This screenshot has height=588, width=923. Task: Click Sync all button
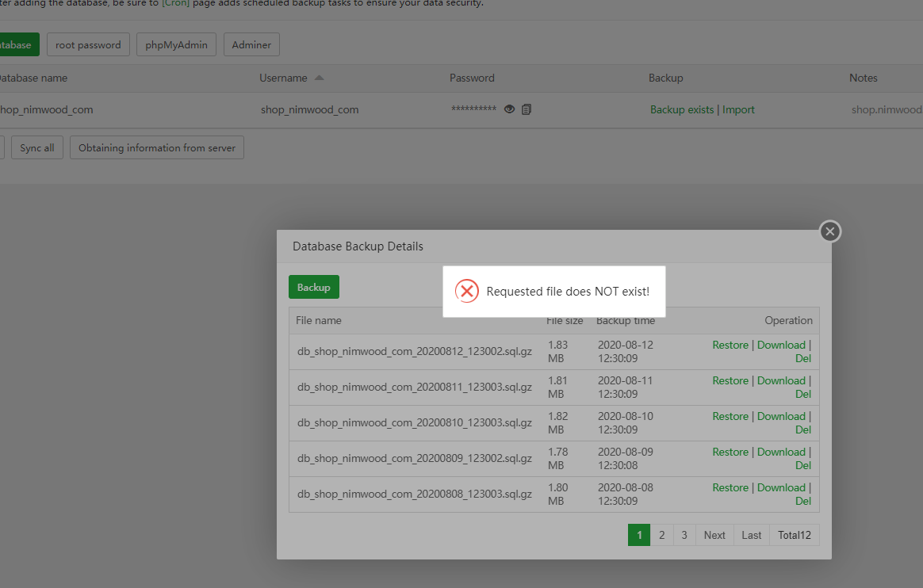click(37, 147)
